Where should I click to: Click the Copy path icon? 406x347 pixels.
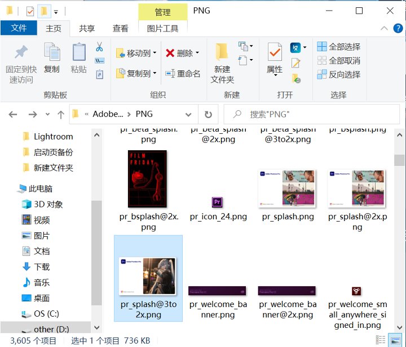click(99, 61)
